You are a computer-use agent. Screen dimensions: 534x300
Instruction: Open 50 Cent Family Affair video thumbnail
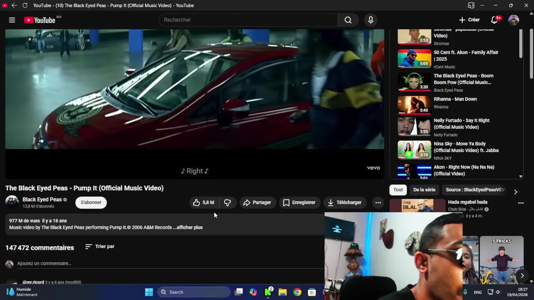point(414,59)
